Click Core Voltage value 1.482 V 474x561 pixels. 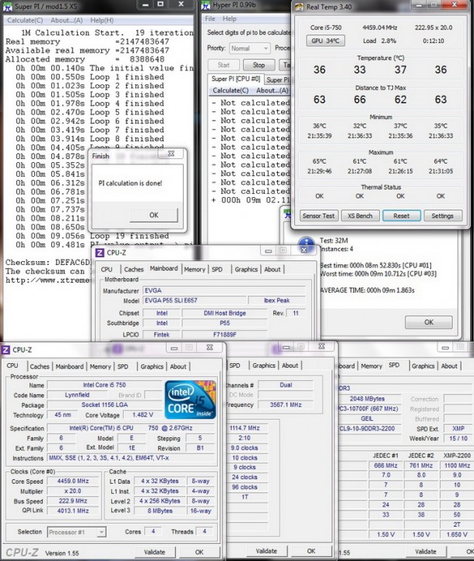click(x=142, y=415)
